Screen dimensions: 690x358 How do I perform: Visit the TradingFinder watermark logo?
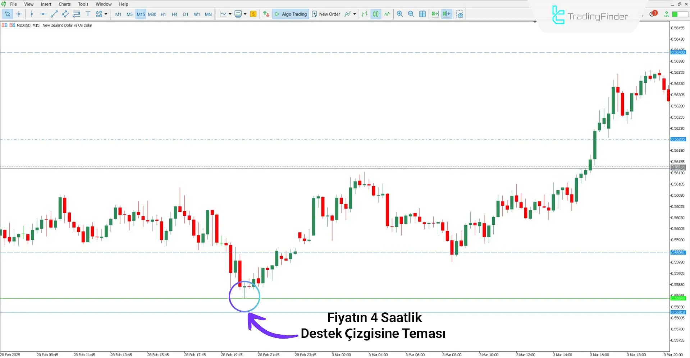(x=590, y=16)
